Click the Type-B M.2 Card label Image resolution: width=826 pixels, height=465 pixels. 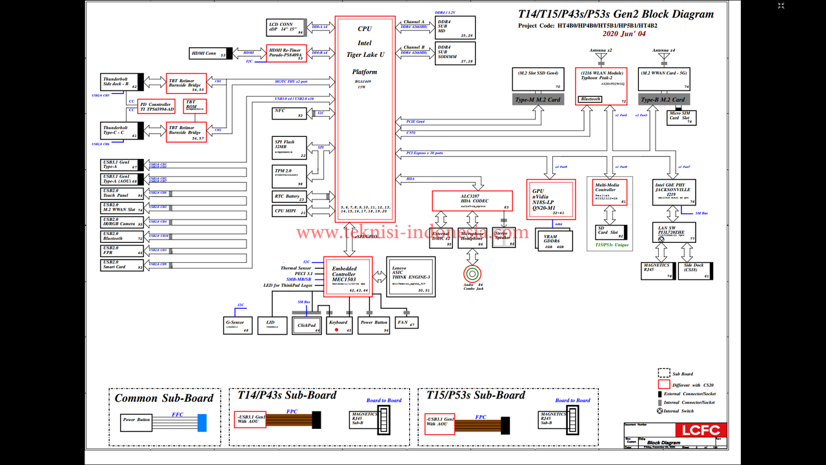tap(664, 99)
